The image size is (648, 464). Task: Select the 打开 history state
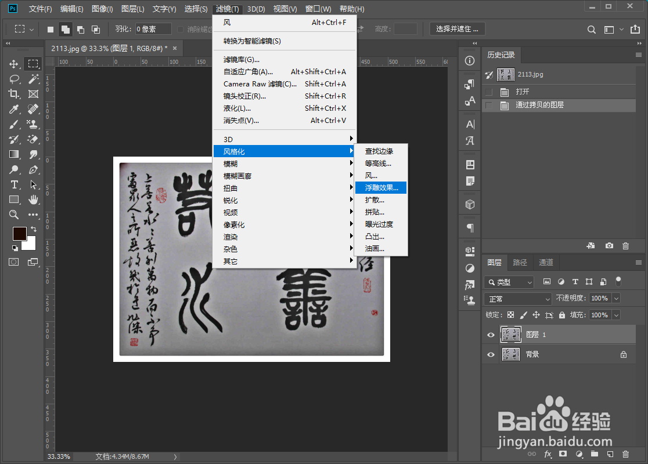pyautogui.click(x=559, y=92)
